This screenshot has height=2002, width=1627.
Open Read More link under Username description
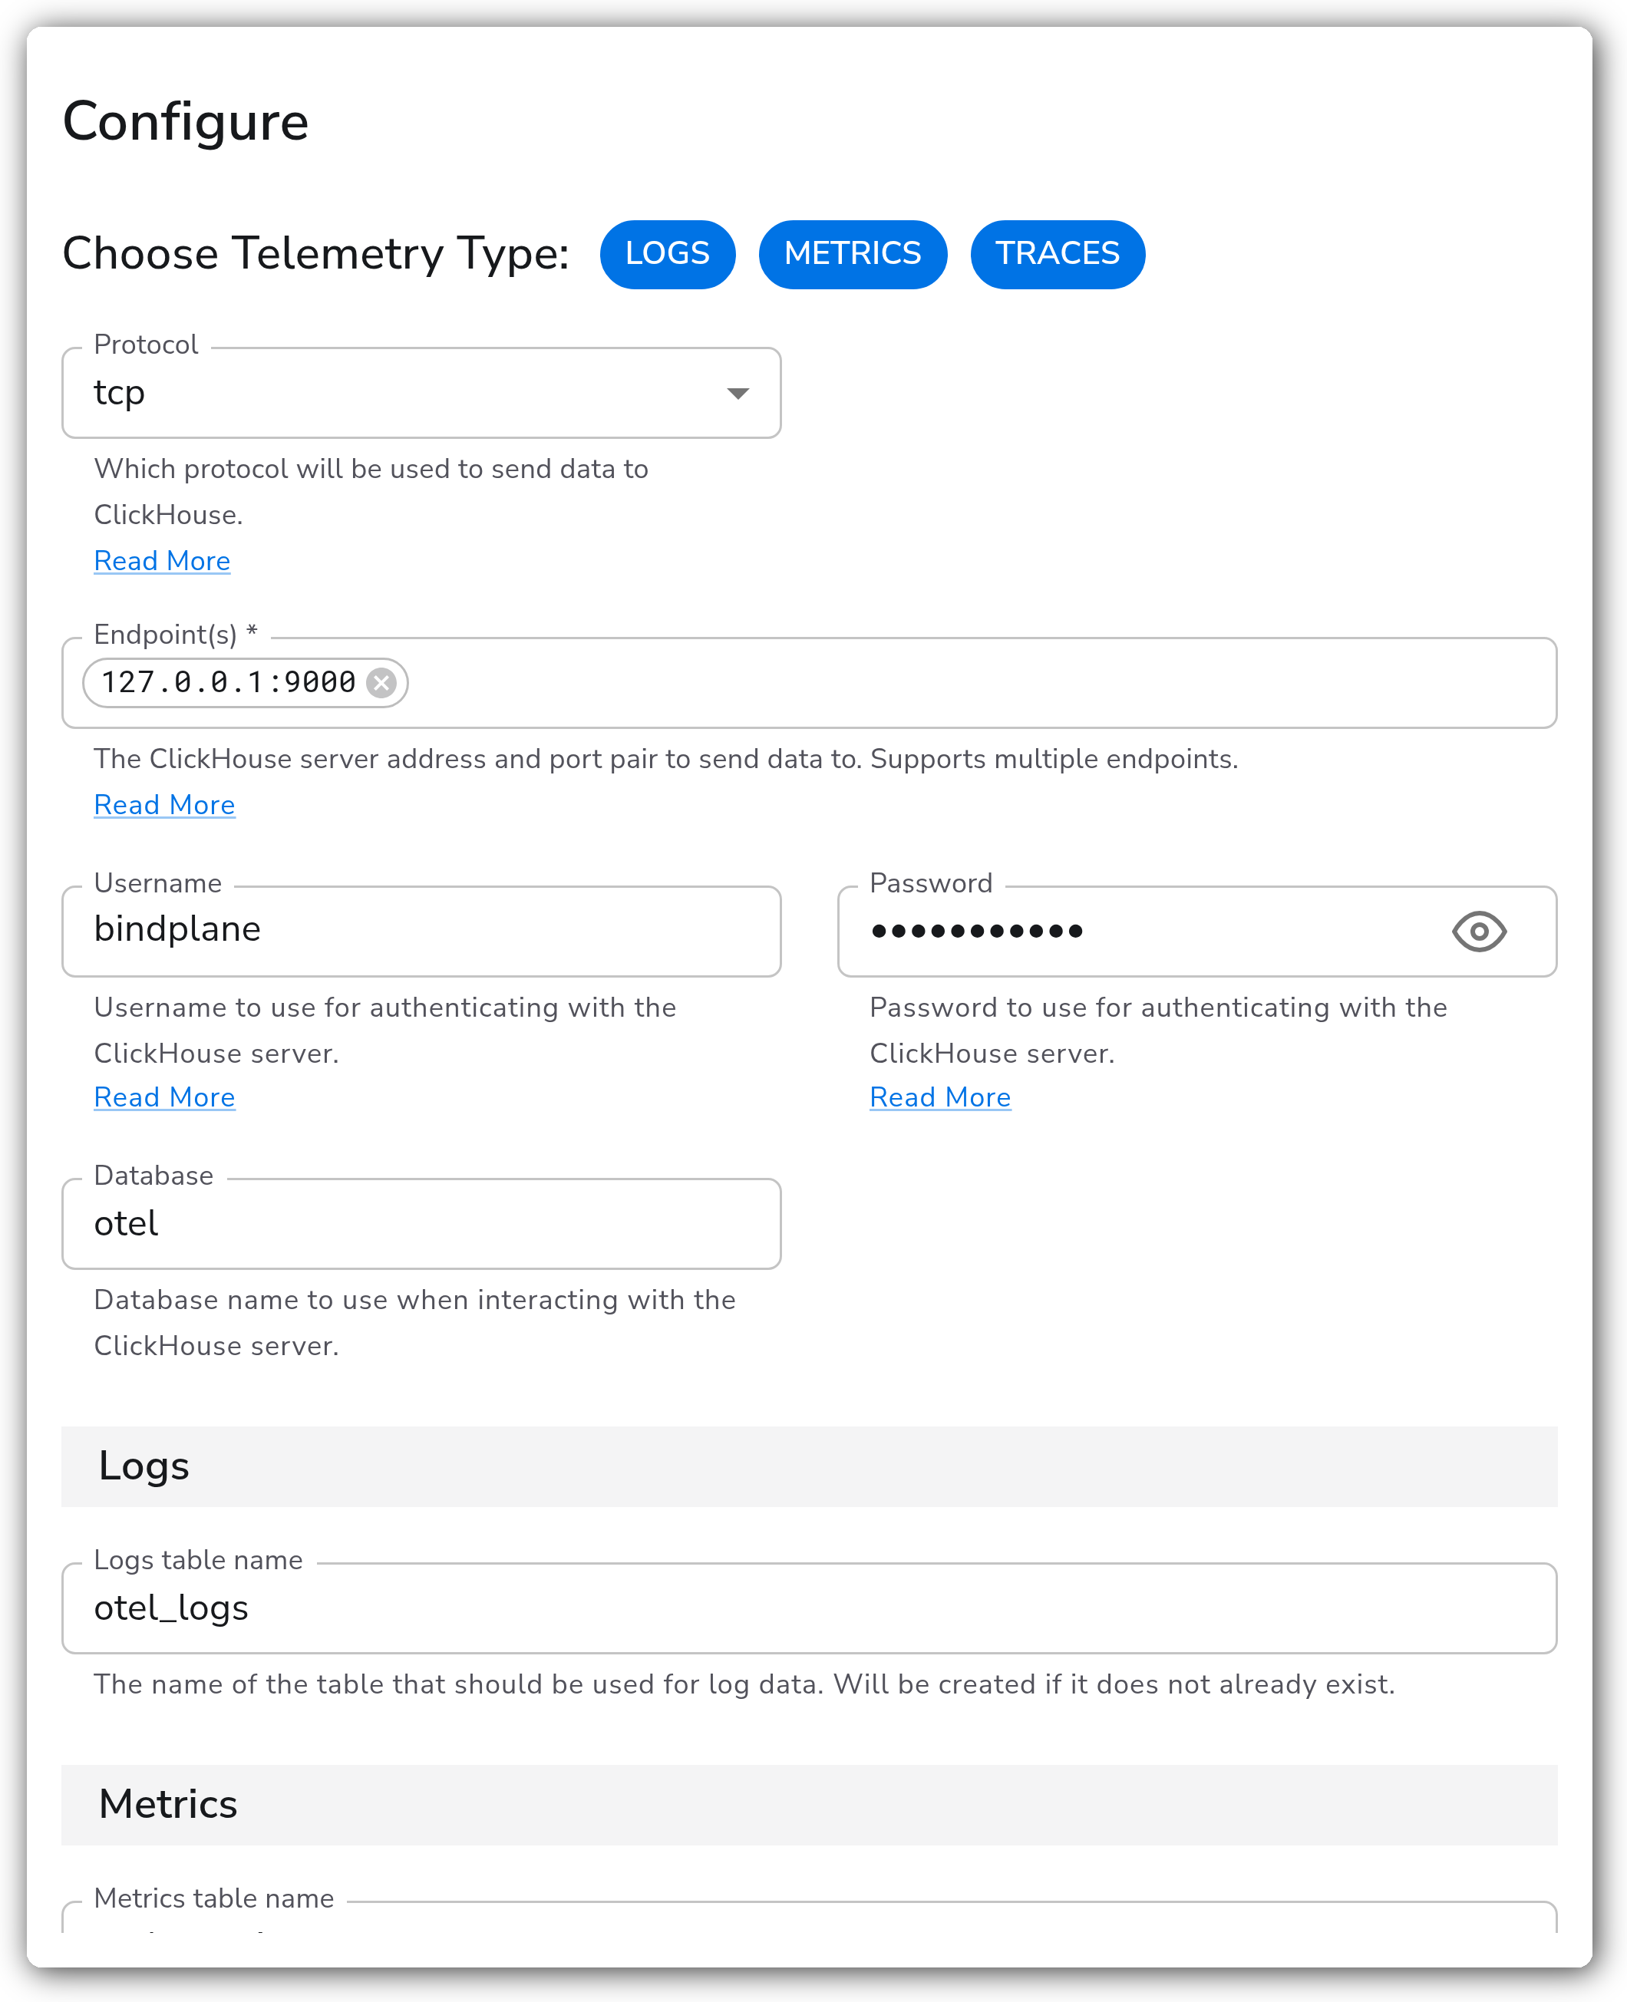click(x=164, y=1097)
